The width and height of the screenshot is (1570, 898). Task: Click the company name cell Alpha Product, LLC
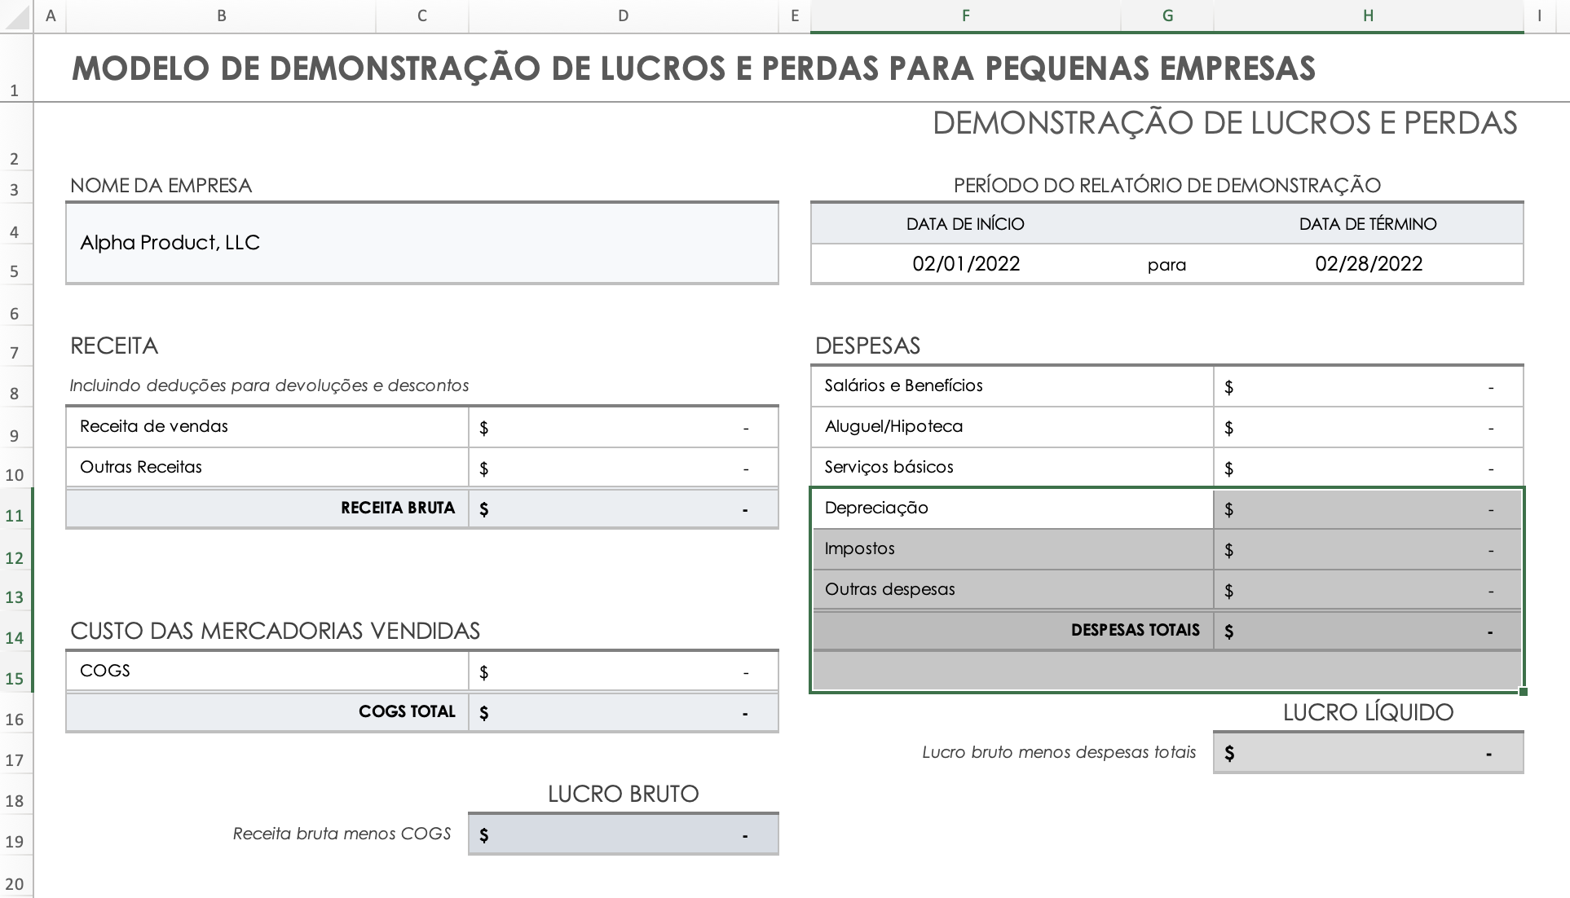(x=421, y=243)
